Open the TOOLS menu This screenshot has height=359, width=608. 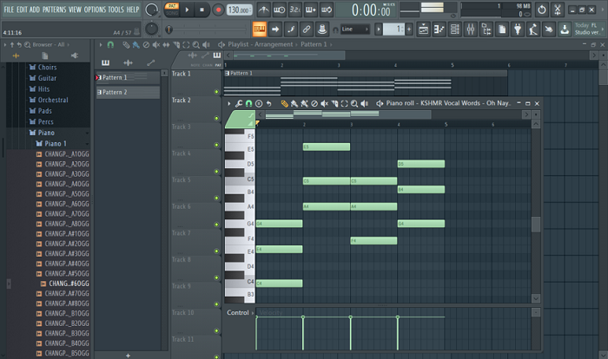click(116, 10)
